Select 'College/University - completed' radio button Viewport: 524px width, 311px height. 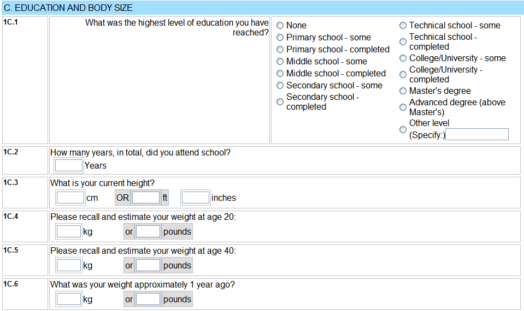tap(403, 75)
